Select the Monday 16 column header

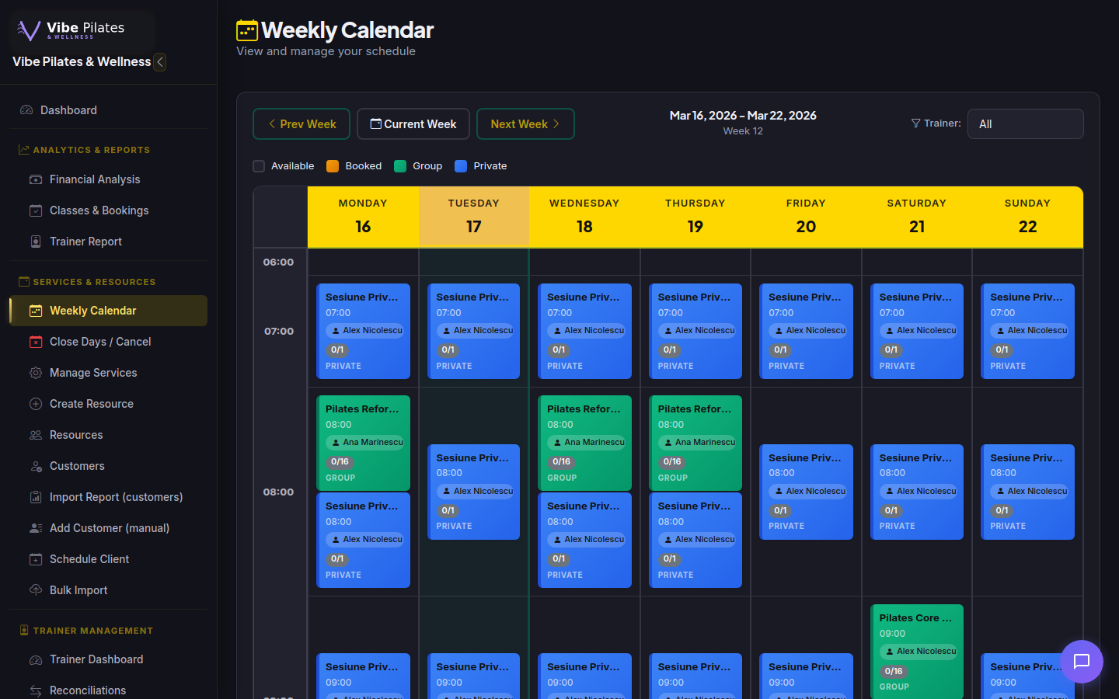pos(363,217)
